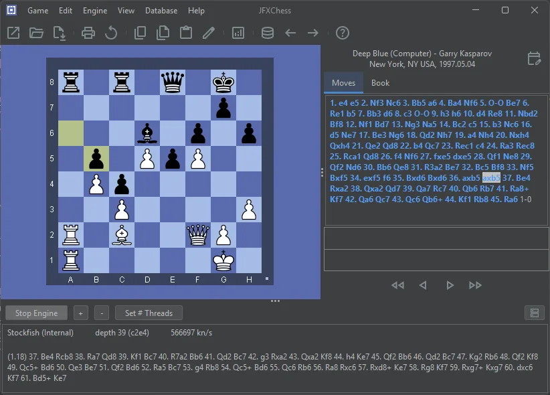The image size is (550, 395).
Task: Click the Copy position icon
Action: pos(140,33)
